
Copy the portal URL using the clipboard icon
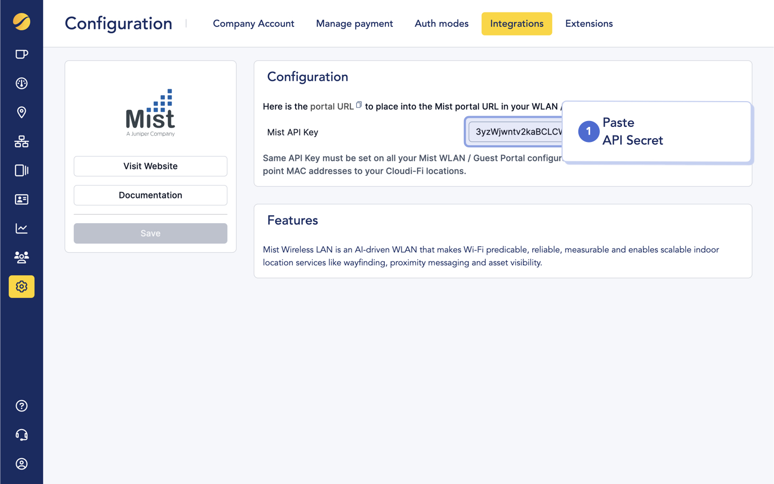tap(359, 105)
